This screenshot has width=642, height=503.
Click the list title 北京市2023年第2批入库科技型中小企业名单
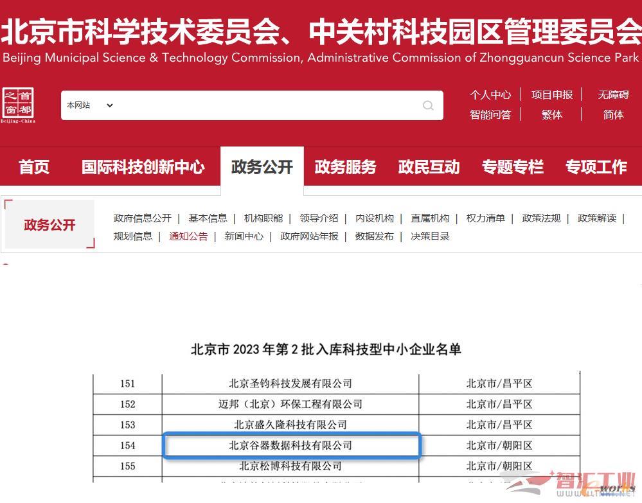326,349
